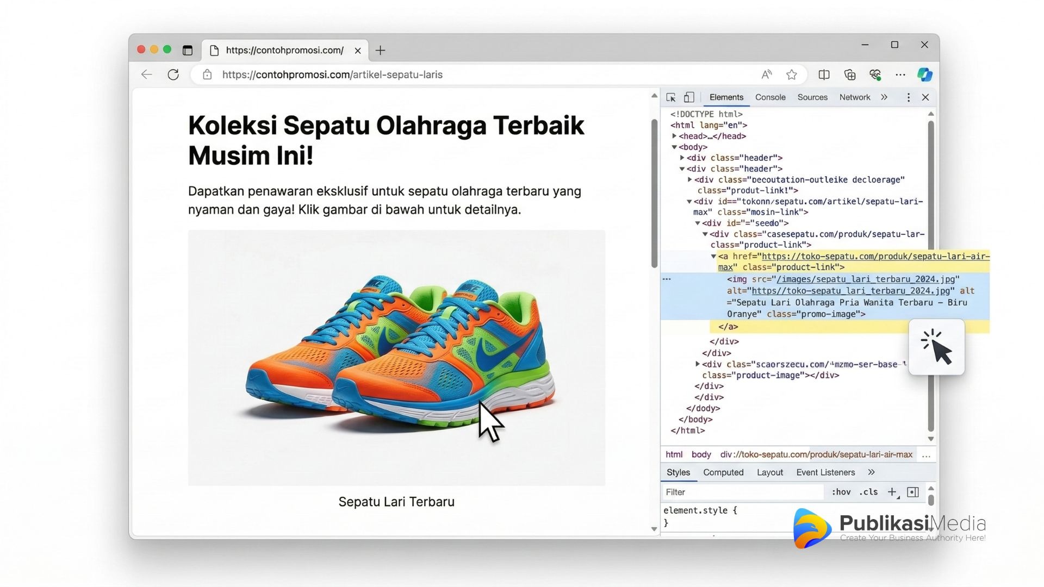The width and height of the screenshot is (1044, 587).
Task: Click the inspect element picker icon
Action: (x=671, y=97)
